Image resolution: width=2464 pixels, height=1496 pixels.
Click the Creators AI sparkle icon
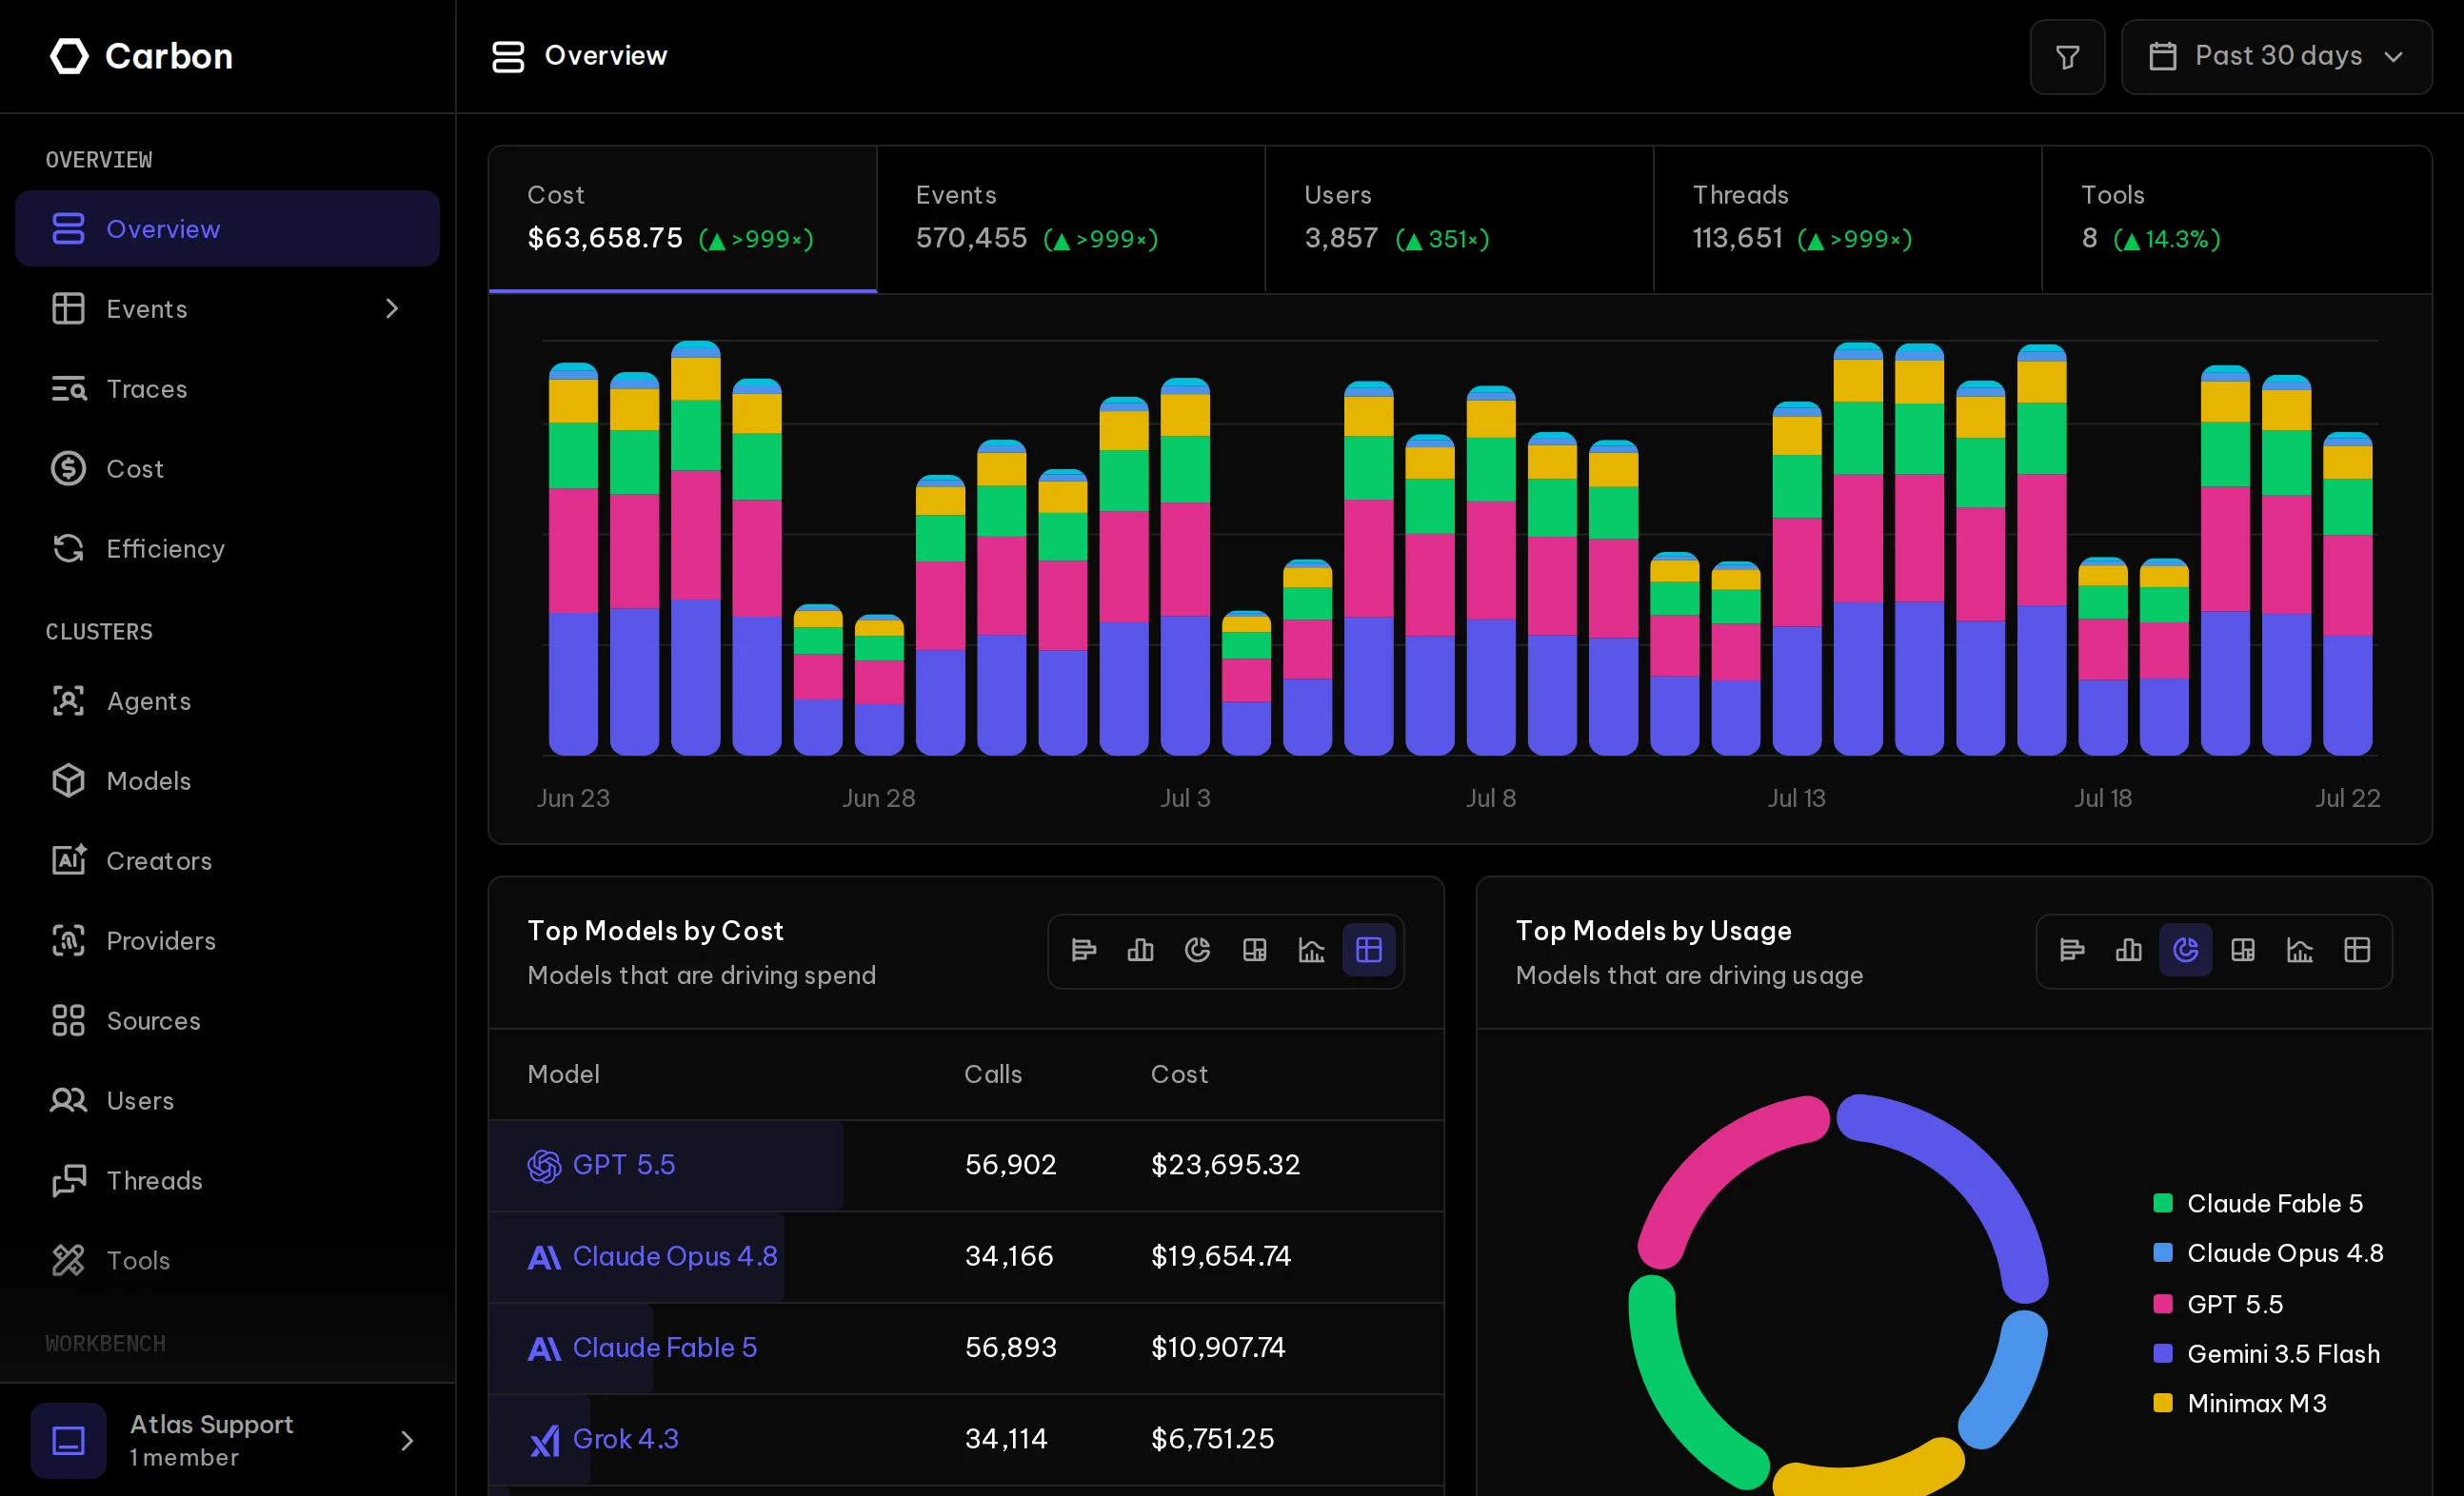[68, 861]
